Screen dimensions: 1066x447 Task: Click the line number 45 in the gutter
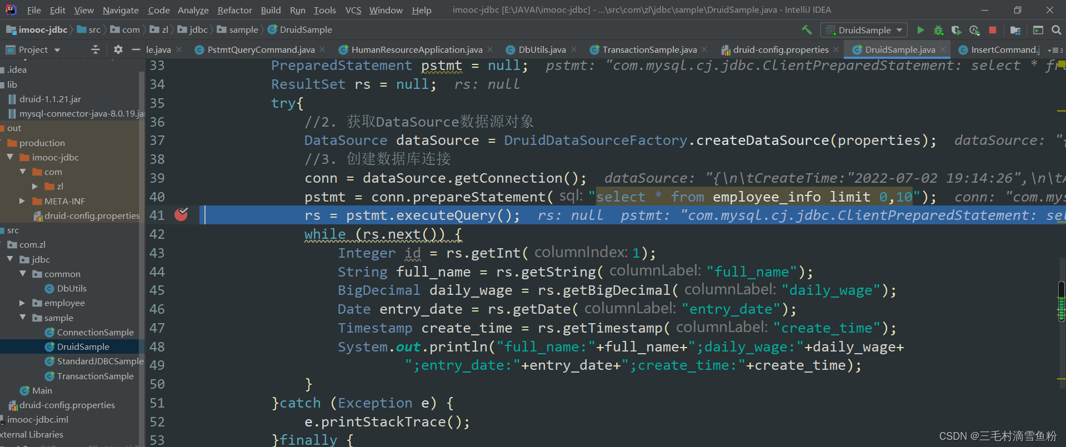click(x=157, y=290)
